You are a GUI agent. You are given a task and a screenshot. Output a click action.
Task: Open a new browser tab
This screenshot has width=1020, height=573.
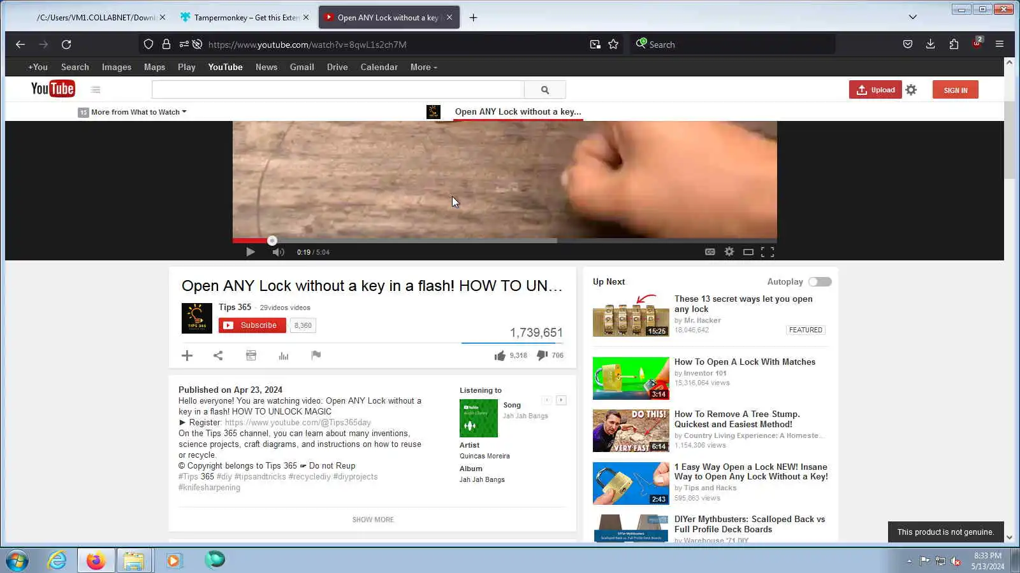(x=473, y=17)
